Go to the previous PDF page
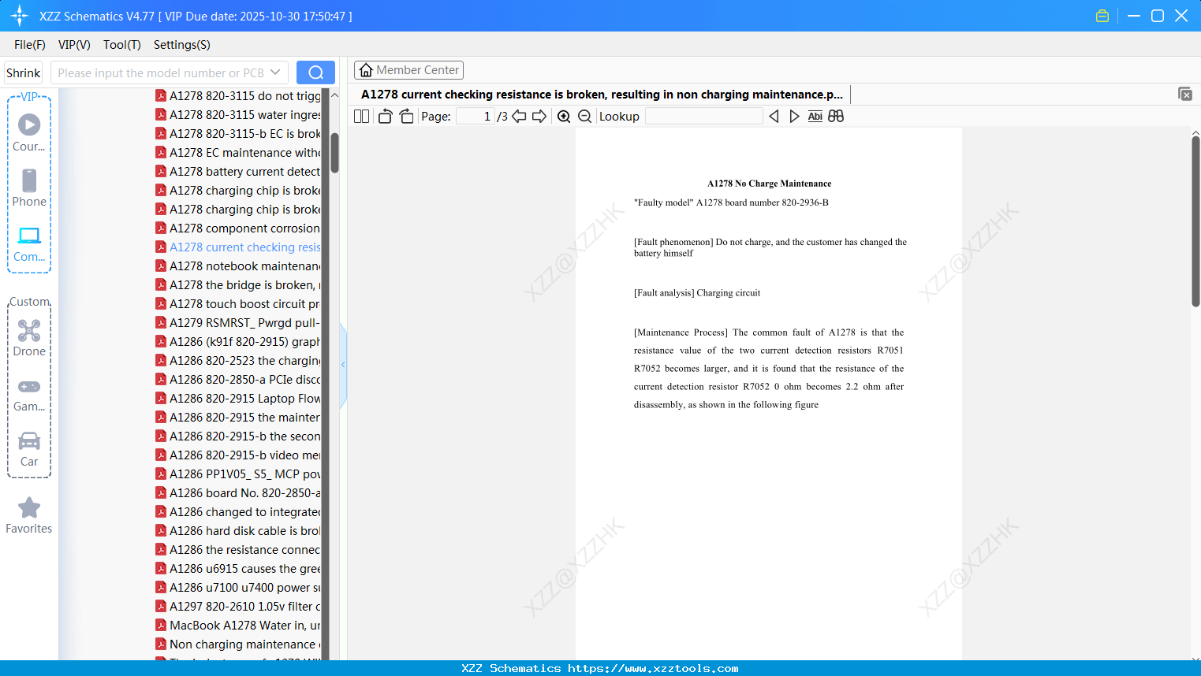The image size is (1201, 676). (519, 116)
